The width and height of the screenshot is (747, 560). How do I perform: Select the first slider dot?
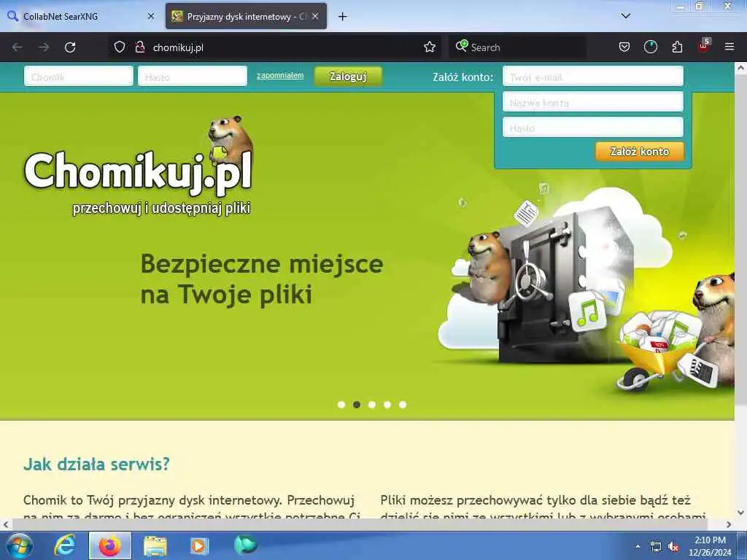341,405
